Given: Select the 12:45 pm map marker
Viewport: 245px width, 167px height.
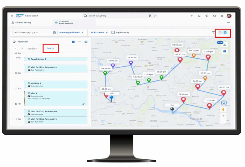Looking at the screenshot, I should click(x=149, y=80).
